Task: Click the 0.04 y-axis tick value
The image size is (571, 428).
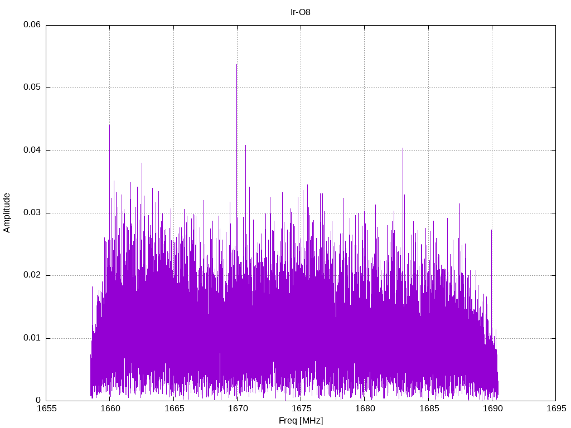Action: point(32,150)
